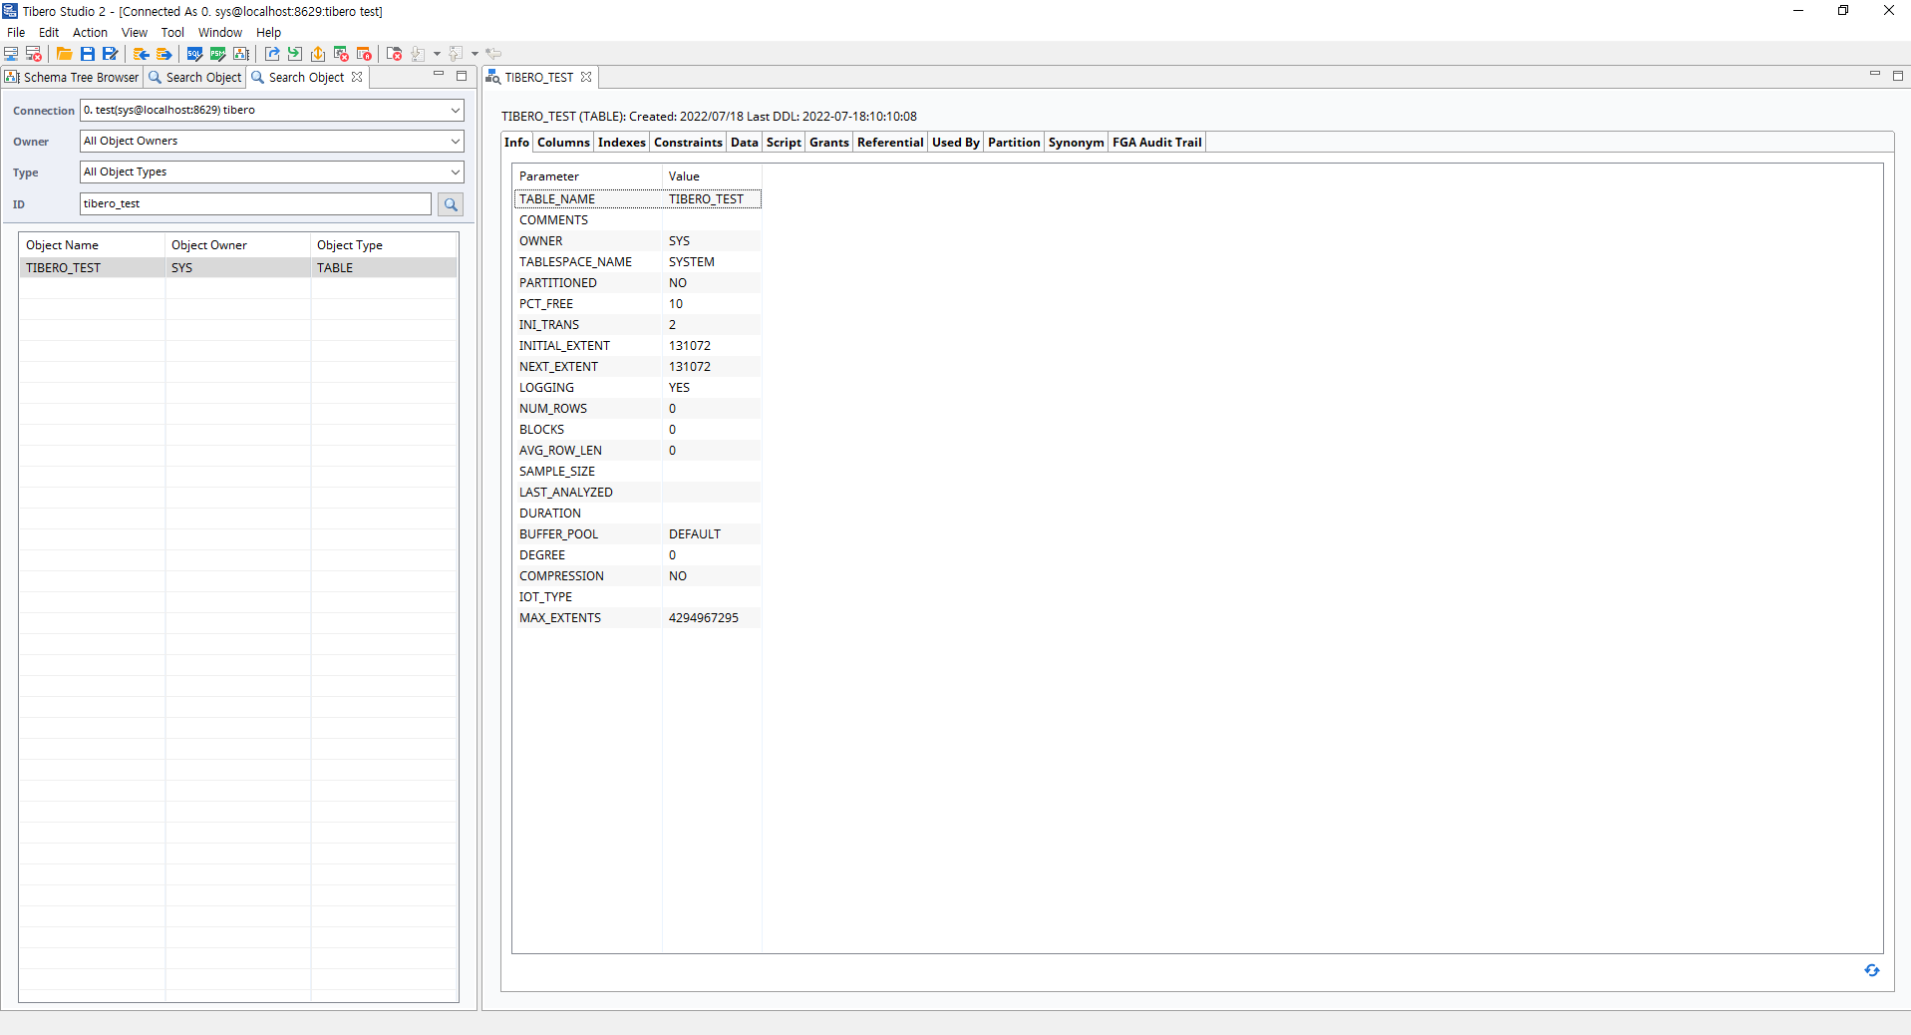Open the Window menu
Viewport: 1911px width, 1035px height.
(220, 32)
